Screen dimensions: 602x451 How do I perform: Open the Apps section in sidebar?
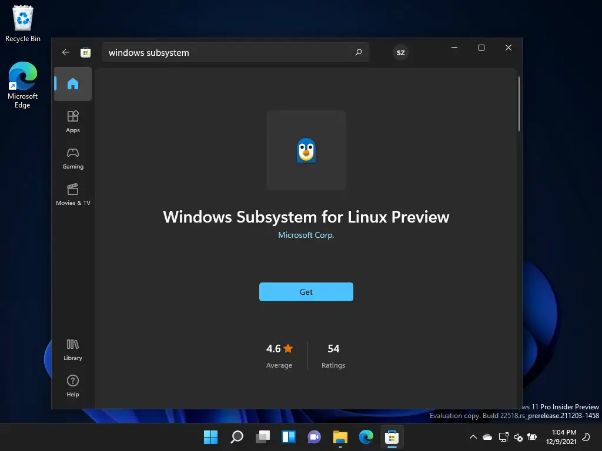pos(72,122)
